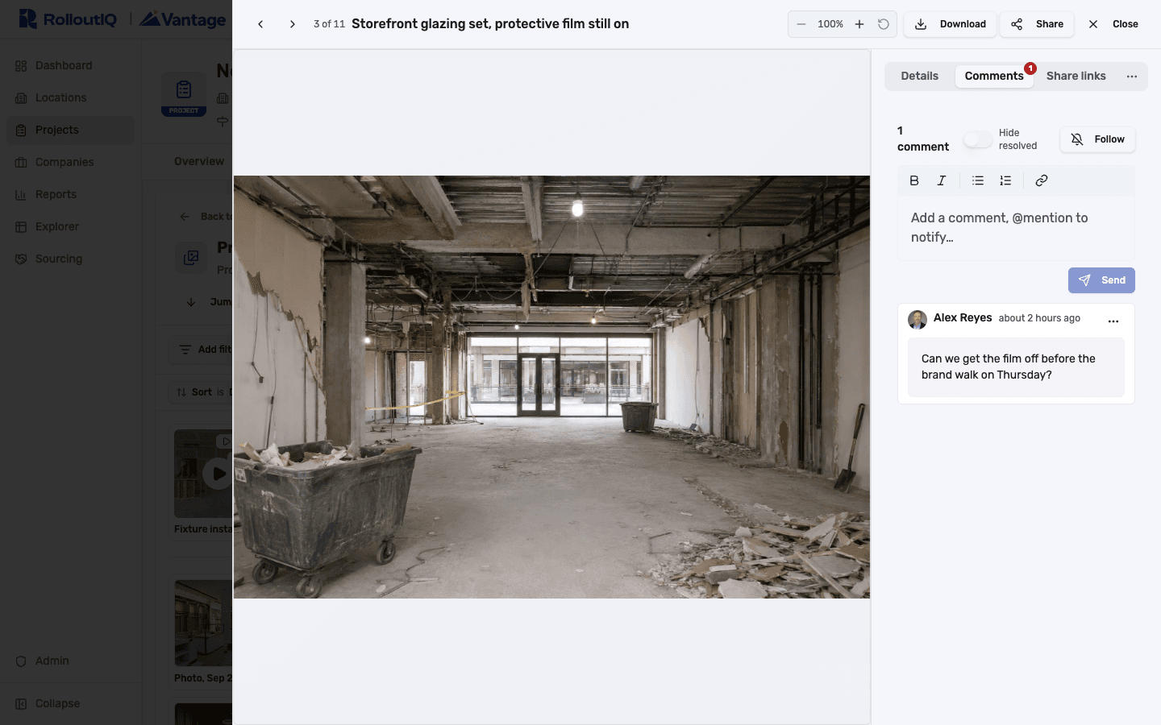Click the '3 of 11' photo counter
The image size is (1161, 725).
[x=329, y=24]
